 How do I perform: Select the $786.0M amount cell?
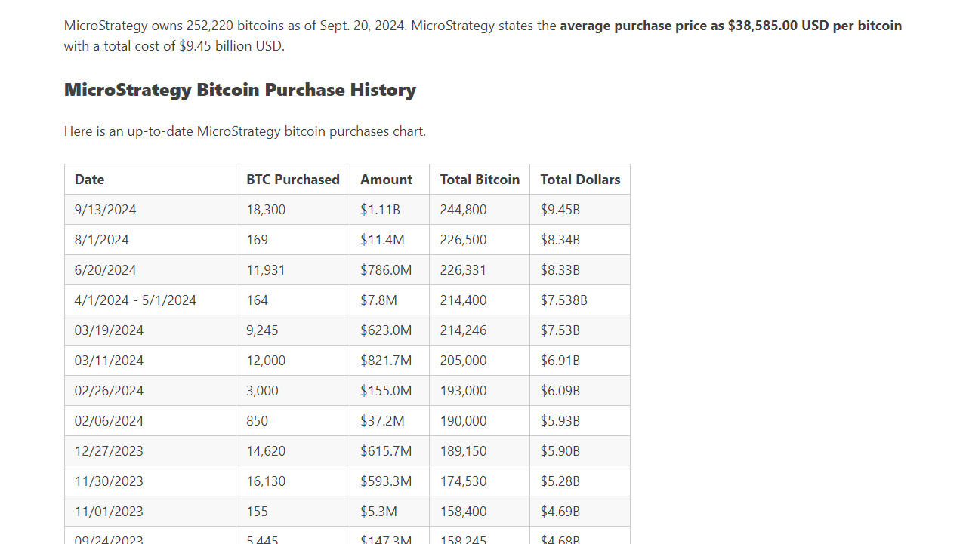point(390,270)
